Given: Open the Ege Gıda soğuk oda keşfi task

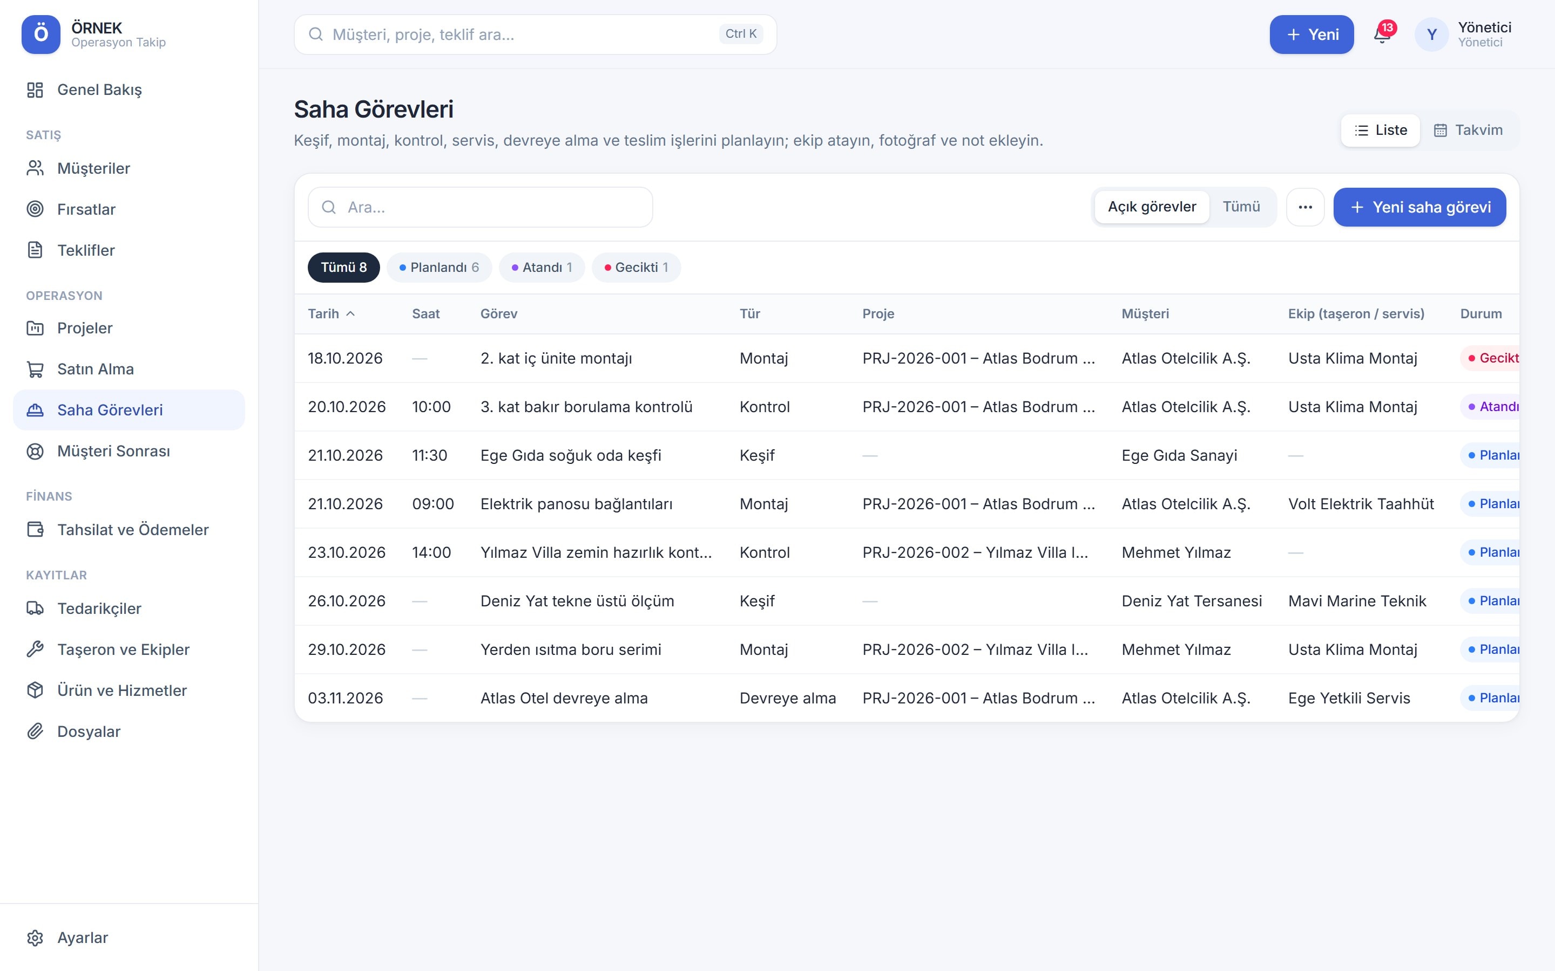Looking at the screenshot, I should pyautogui.click(x=571, y=455).
